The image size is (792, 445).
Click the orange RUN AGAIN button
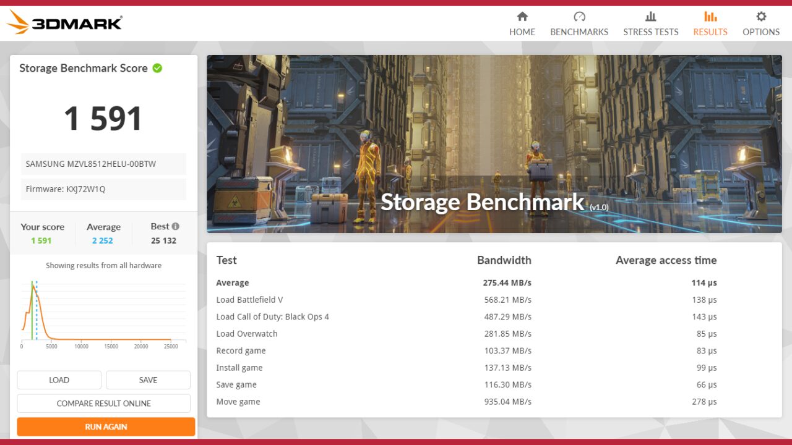point(106,427)
